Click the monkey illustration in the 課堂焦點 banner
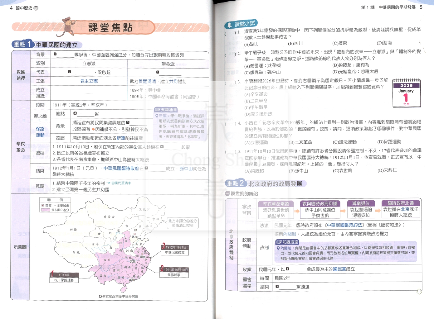434x319 pixels. 67,26
